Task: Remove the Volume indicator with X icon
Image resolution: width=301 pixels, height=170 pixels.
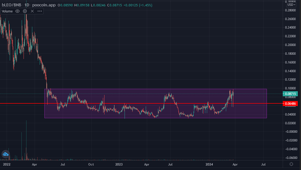Action: (x=32, y=11)
